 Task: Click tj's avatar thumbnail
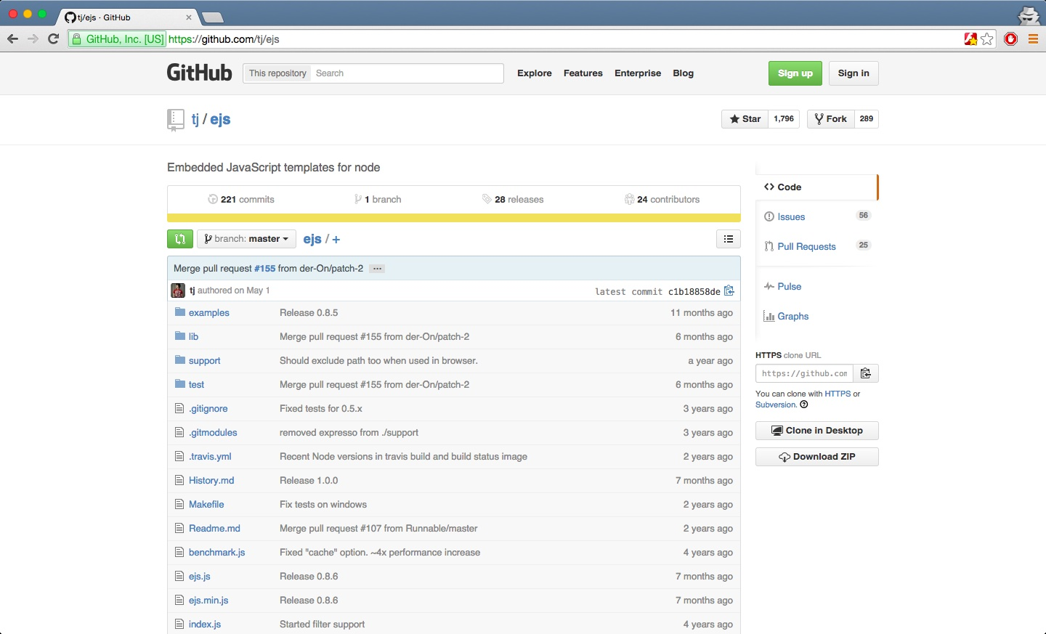tap(178, 290)
